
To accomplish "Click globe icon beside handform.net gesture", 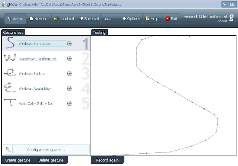I will (x=69, y=58).
